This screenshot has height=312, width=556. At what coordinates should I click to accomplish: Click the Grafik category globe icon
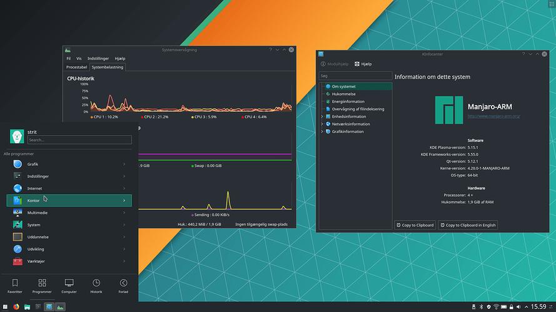click(x=18, y=164)
